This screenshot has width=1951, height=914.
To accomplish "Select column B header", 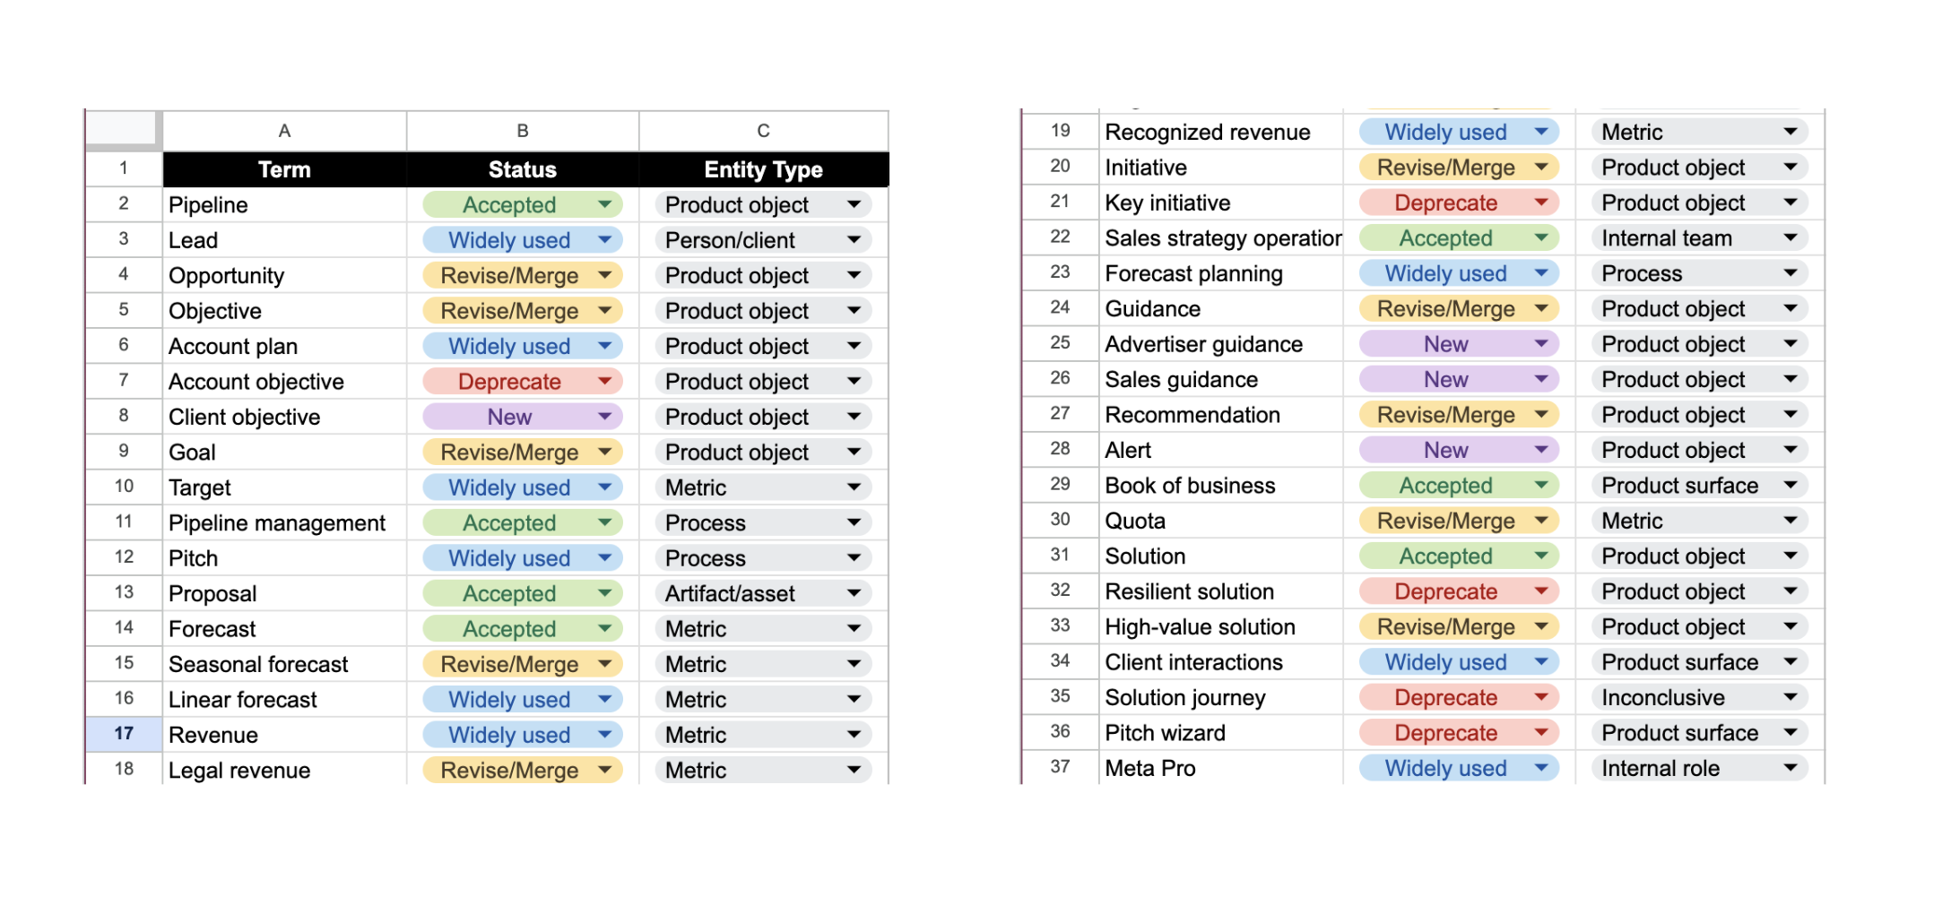I will (x=523, y=131).
